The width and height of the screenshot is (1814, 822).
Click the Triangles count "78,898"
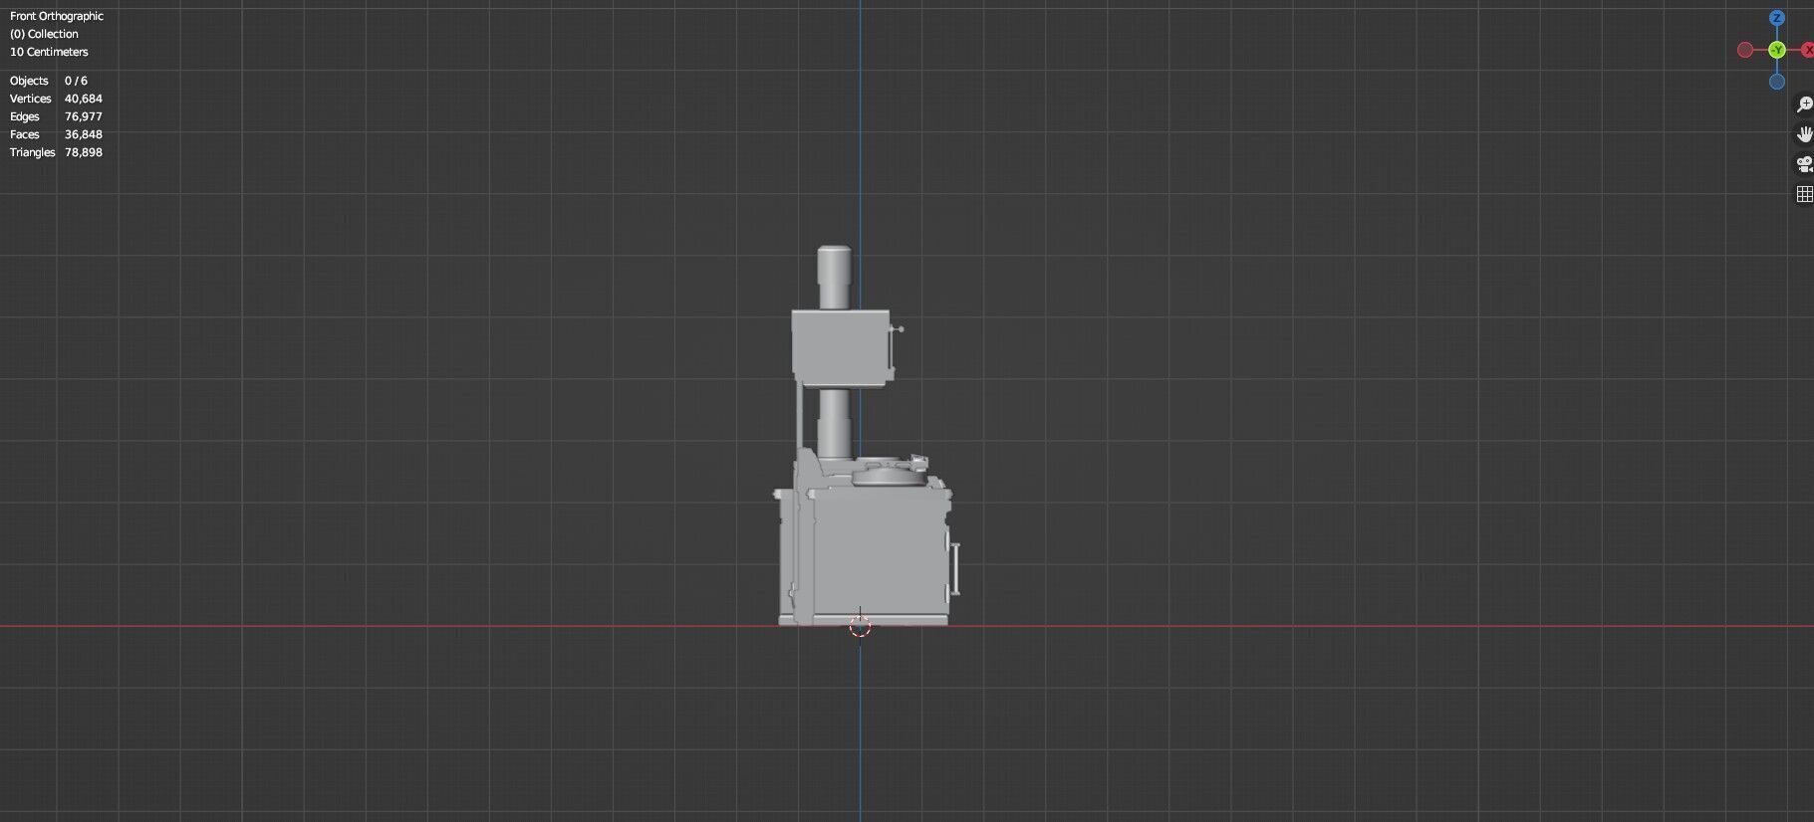pos(84,152)
